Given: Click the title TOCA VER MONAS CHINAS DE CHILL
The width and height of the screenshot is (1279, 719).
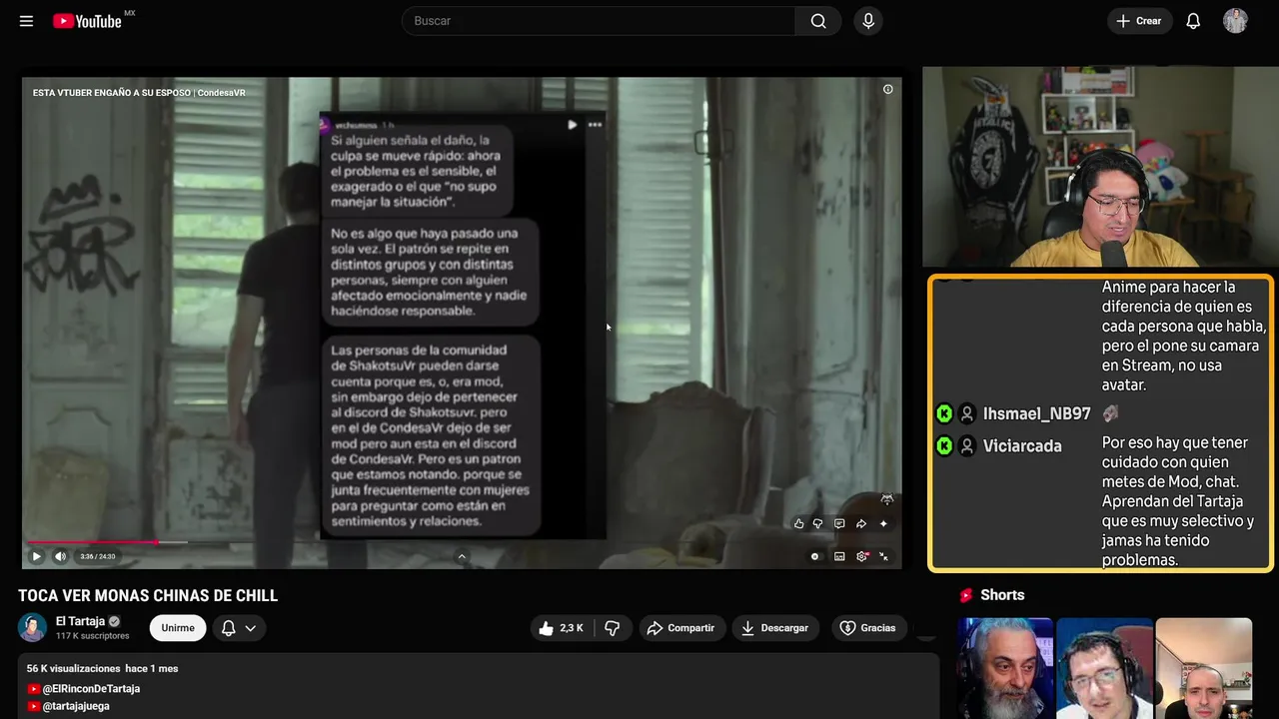Looking at the screenshot, I should pos(148,595).
